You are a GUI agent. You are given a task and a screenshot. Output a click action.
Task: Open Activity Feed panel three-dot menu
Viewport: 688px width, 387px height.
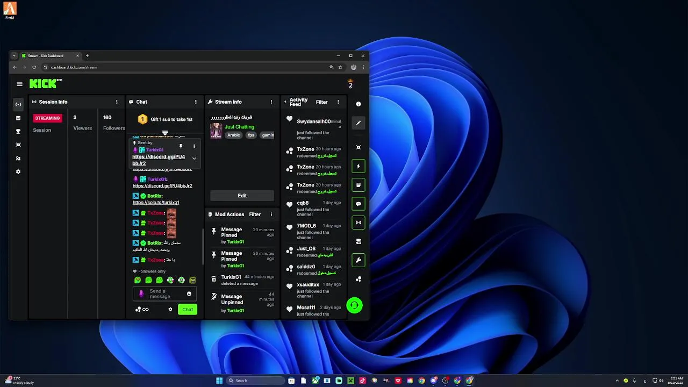tap(338, 102)
